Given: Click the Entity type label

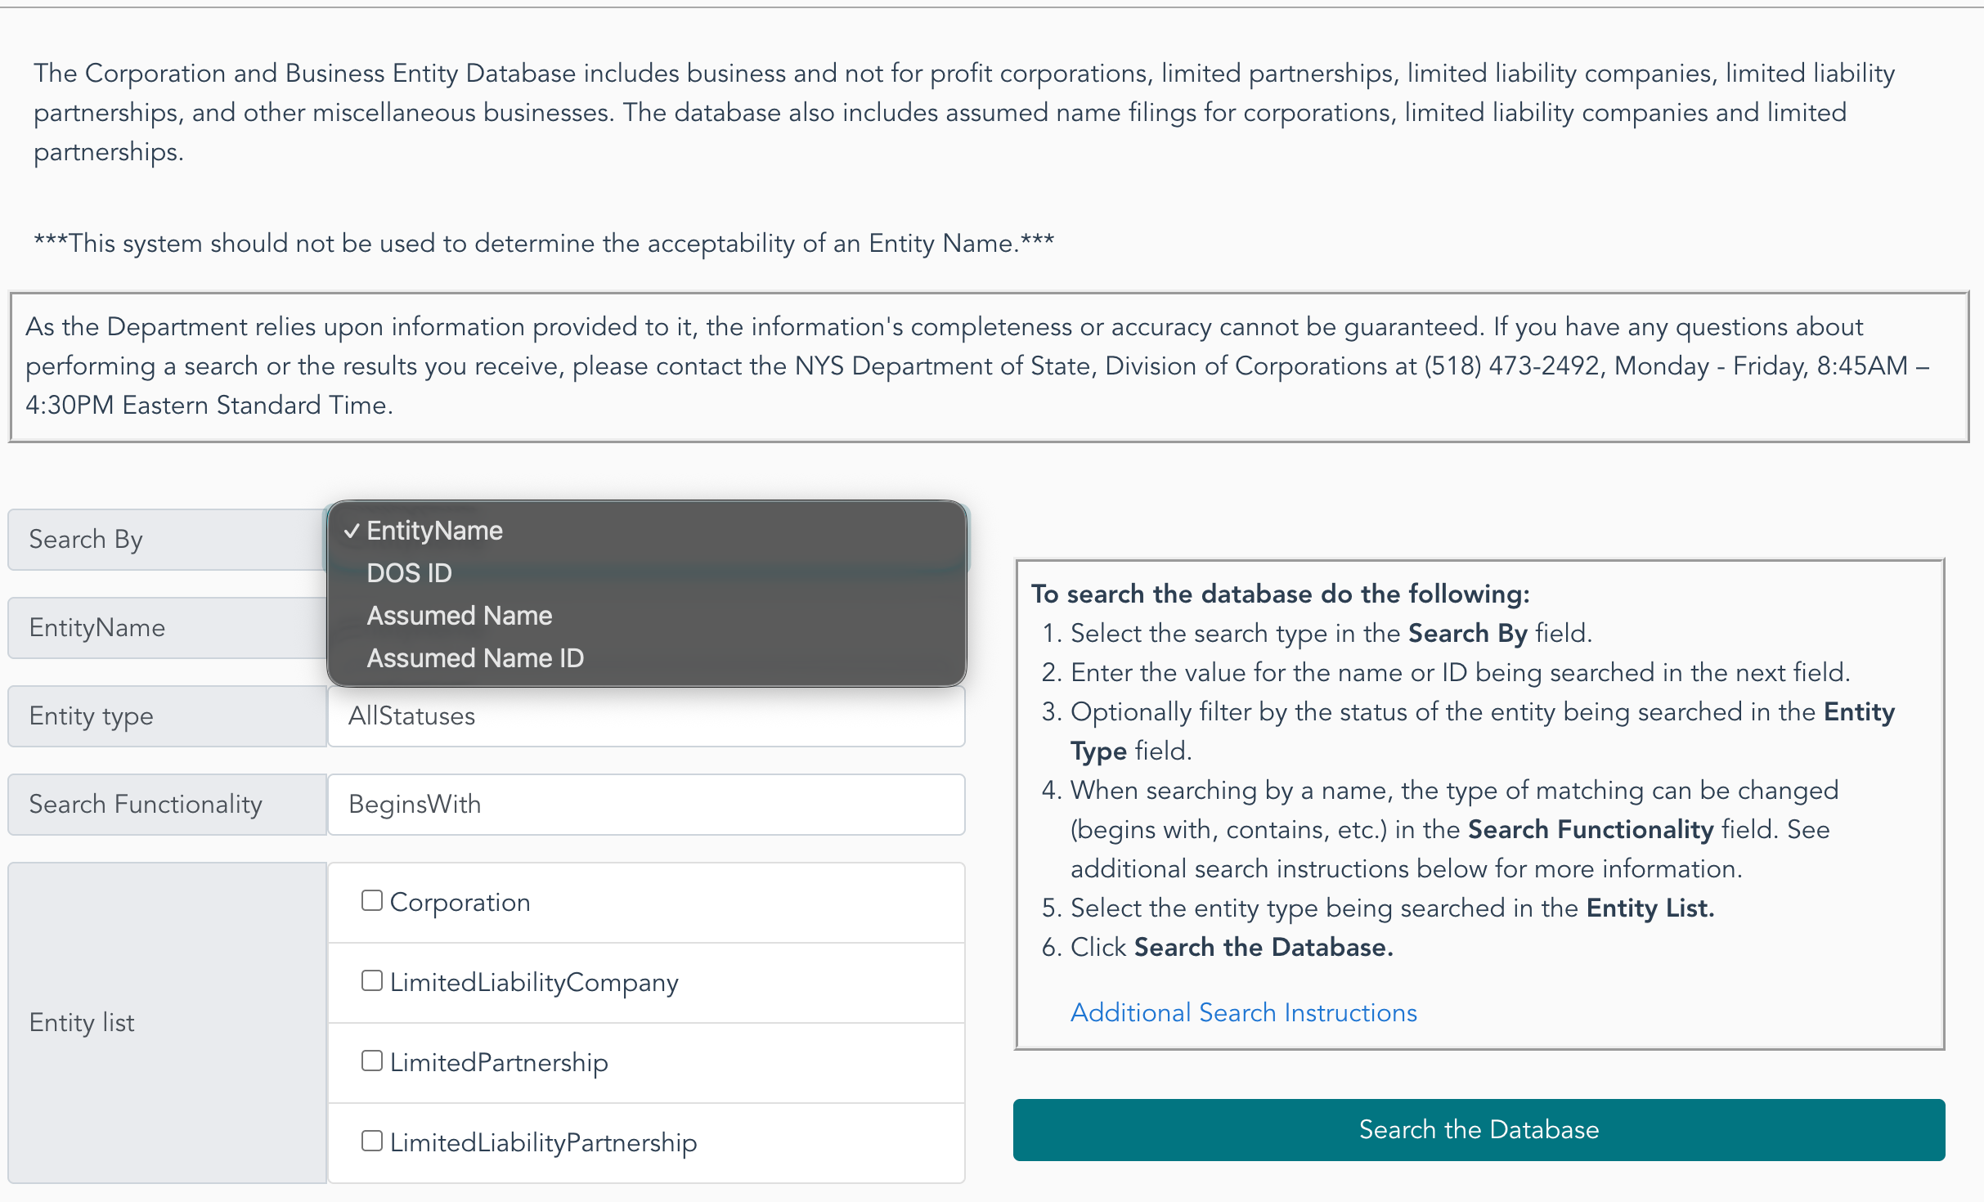Looking at the screenshot, I should [x=167, y=716].
